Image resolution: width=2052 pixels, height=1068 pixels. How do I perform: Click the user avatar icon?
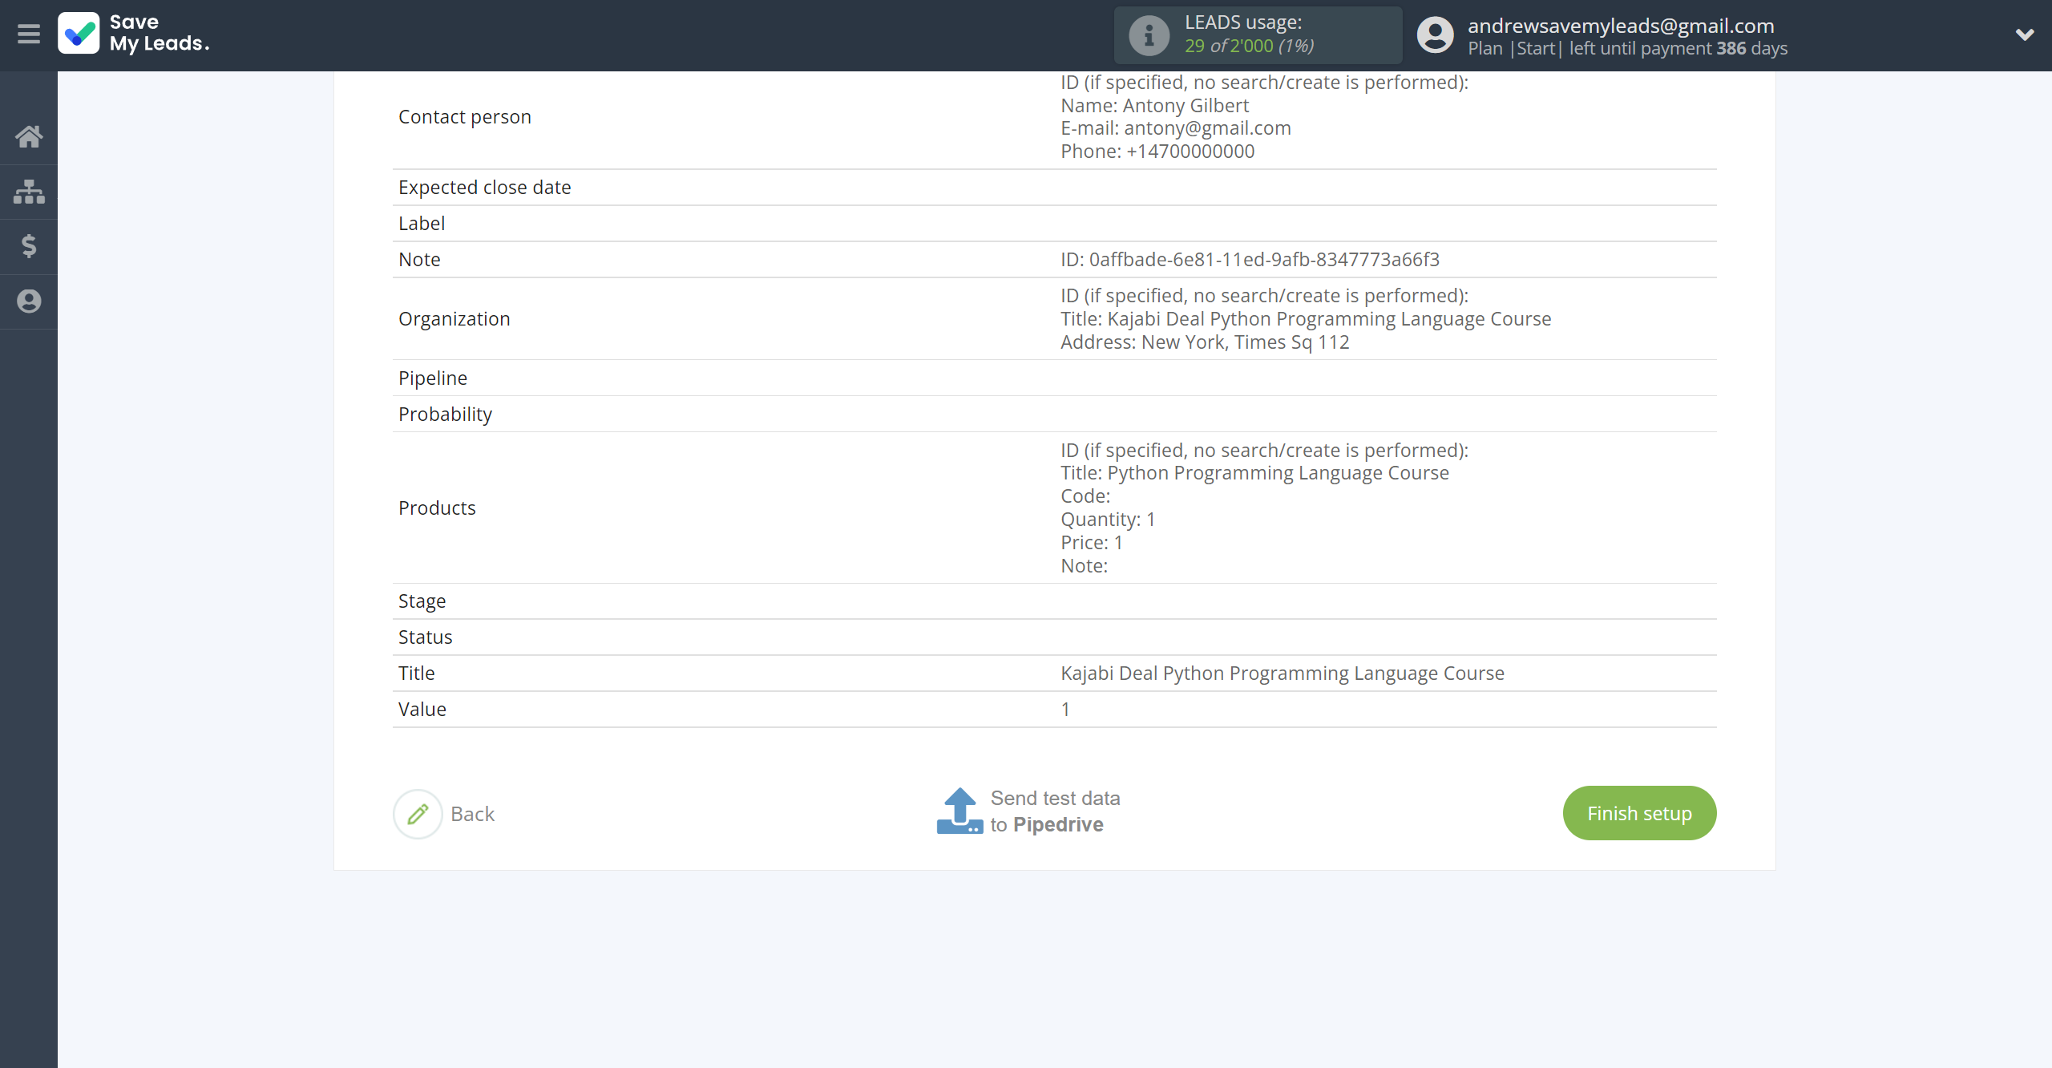tap(1435, 35)
